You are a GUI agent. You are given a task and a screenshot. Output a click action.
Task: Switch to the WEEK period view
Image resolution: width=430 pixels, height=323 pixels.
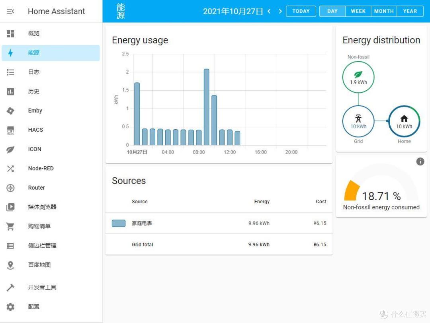click(358, 11)
